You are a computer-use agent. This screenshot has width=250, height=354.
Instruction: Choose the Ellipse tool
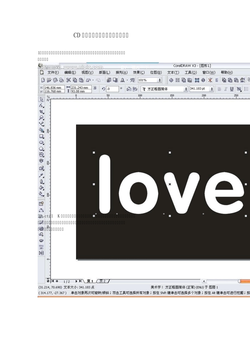41,142
